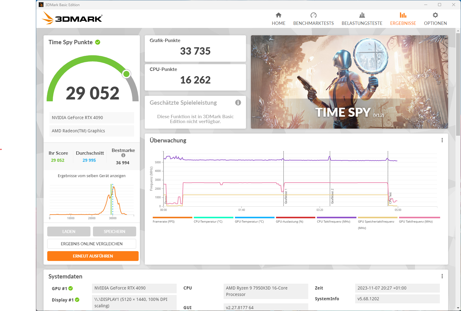Click the scrollbar down arrow
This screenshot has height=311, width=461.
coord(458,308)
